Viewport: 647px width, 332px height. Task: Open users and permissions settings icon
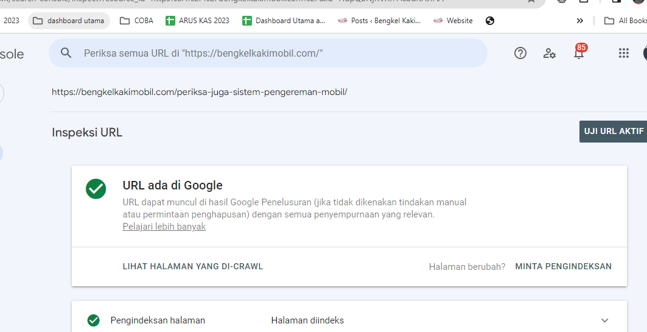coord(549,53)
